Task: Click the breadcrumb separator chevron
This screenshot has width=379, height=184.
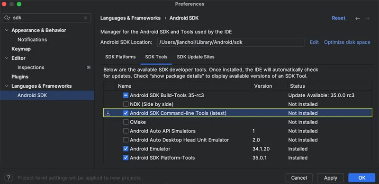Action: [x=165, y=18]
